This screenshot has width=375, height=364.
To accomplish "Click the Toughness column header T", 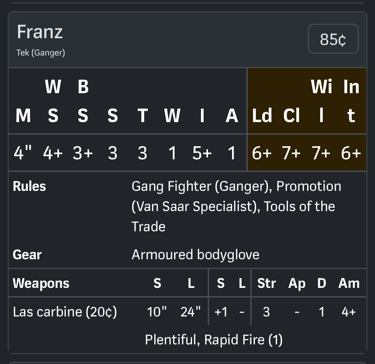I will tap(142, 115).
